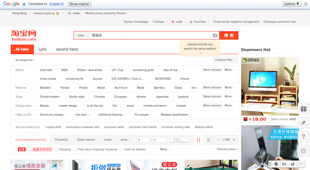Open Overseas consumer help link
The image size is (310, 170).
tap(279, 22)
